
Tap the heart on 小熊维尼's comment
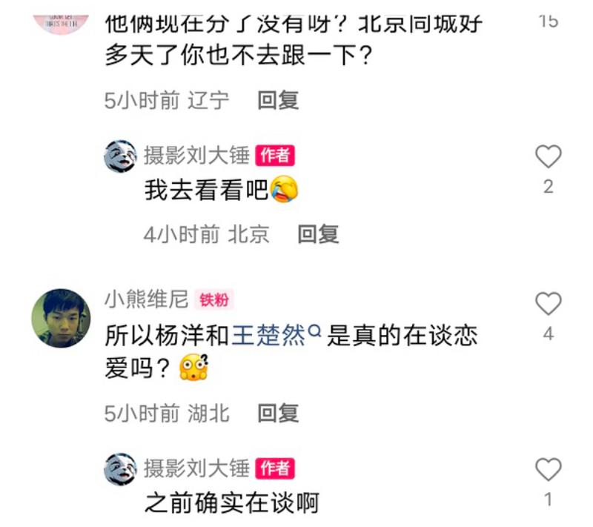tap(548, 304)
